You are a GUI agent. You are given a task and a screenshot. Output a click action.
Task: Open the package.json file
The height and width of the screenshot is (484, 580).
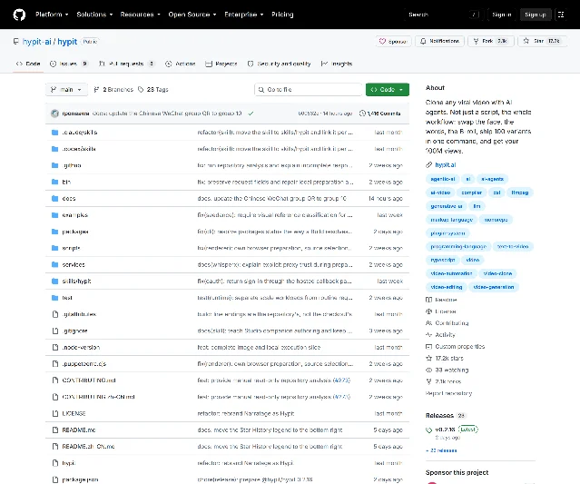(x=80, y=479)
